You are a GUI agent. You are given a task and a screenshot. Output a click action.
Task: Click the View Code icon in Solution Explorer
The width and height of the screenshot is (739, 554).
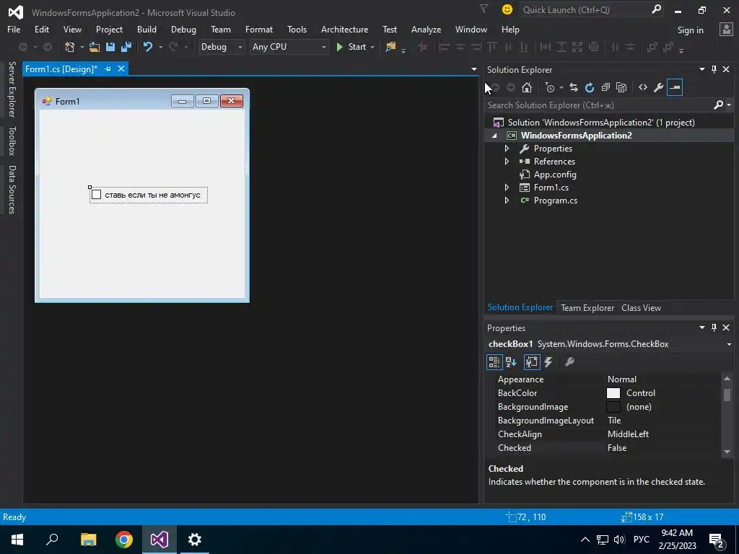(x=643, y=87)
